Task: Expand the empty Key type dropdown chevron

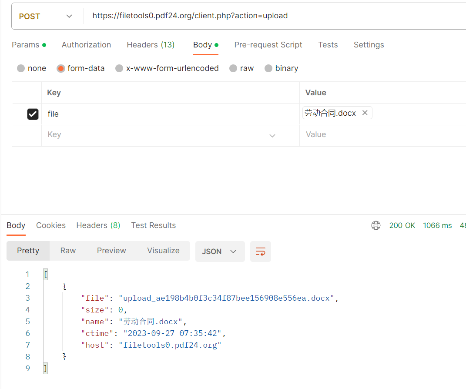Action: pyautogui.click(x=272, y=135)
